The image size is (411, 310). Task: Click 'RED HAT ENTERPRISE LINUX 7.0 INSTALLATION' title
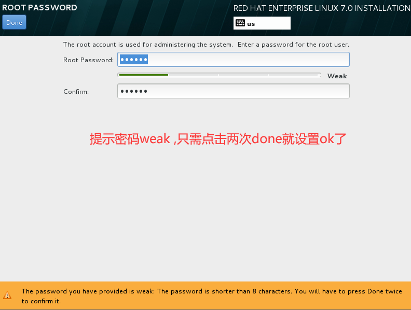(322, 8)
